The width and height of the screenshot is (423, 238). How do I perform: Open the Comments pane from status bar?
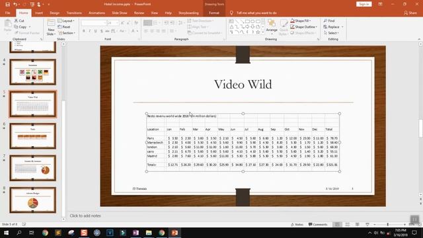click(x=318, y=225)
